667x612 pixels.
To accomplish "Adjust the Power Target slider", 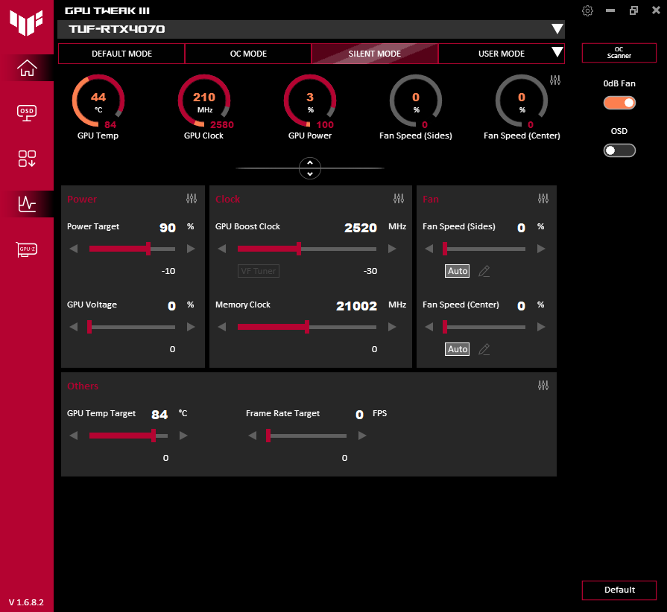I will point(132,249).
